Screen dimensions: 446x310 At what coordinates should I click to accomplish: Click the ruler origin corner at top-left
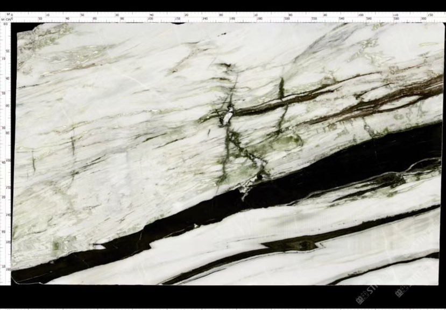pos(4,17)
